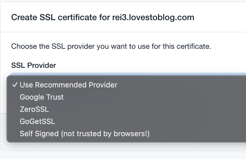Pick ZeroSSL as the SSL provider

34,109
